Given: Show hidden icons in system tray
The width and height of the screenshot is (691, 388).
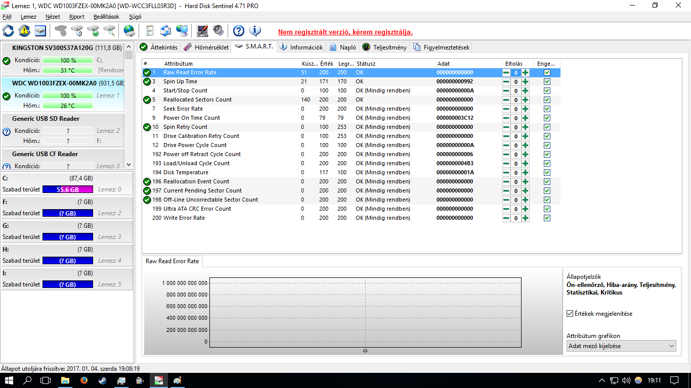Looking at the screenshot, I should click(x=601, y=380).
